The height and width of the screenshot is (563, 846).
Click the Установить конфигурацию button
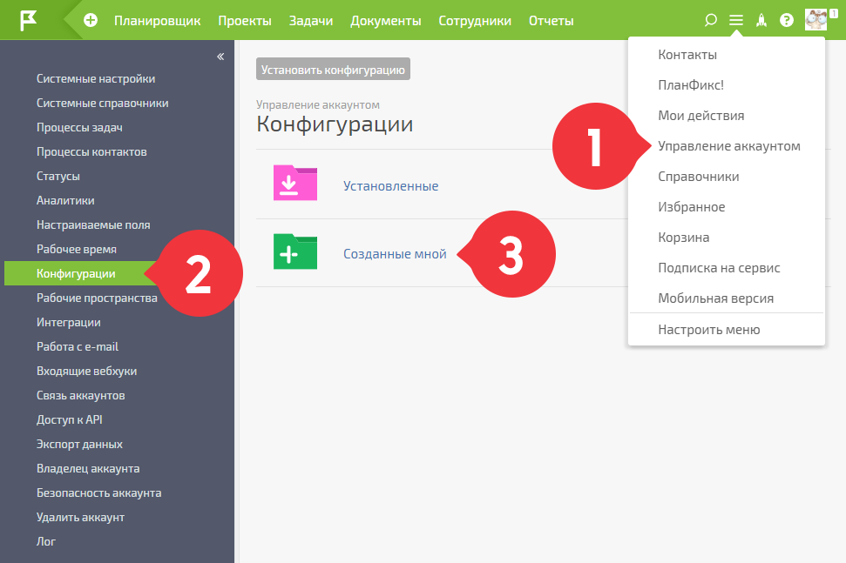click(x=333, y=70)
